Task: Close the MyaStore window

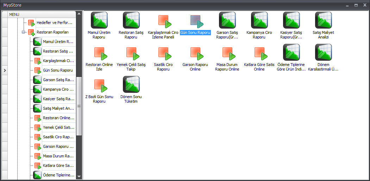Action: coord(365,5)
